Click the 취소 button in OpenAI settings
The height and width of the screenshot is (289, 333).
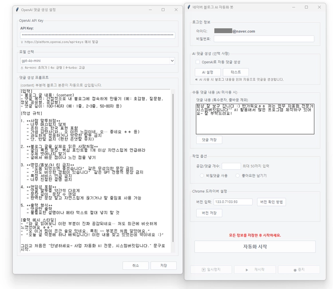(x=135, y=266)
